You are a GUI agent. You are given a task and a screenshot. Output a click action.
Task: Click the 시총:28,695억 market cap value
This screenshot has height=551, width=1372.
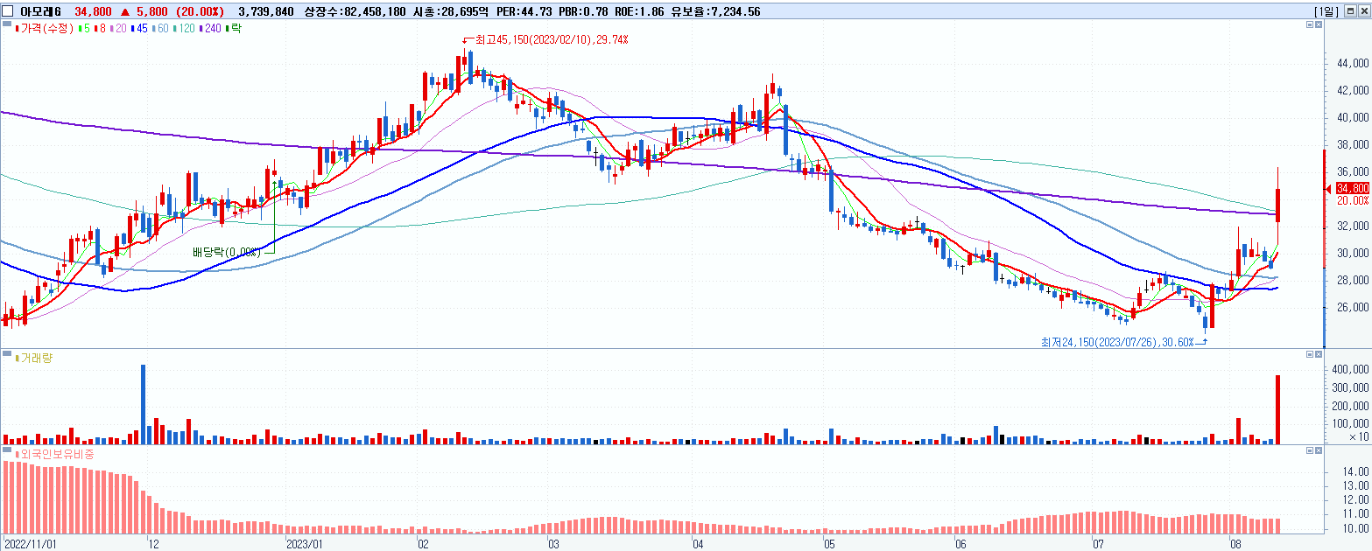(450, 11)
